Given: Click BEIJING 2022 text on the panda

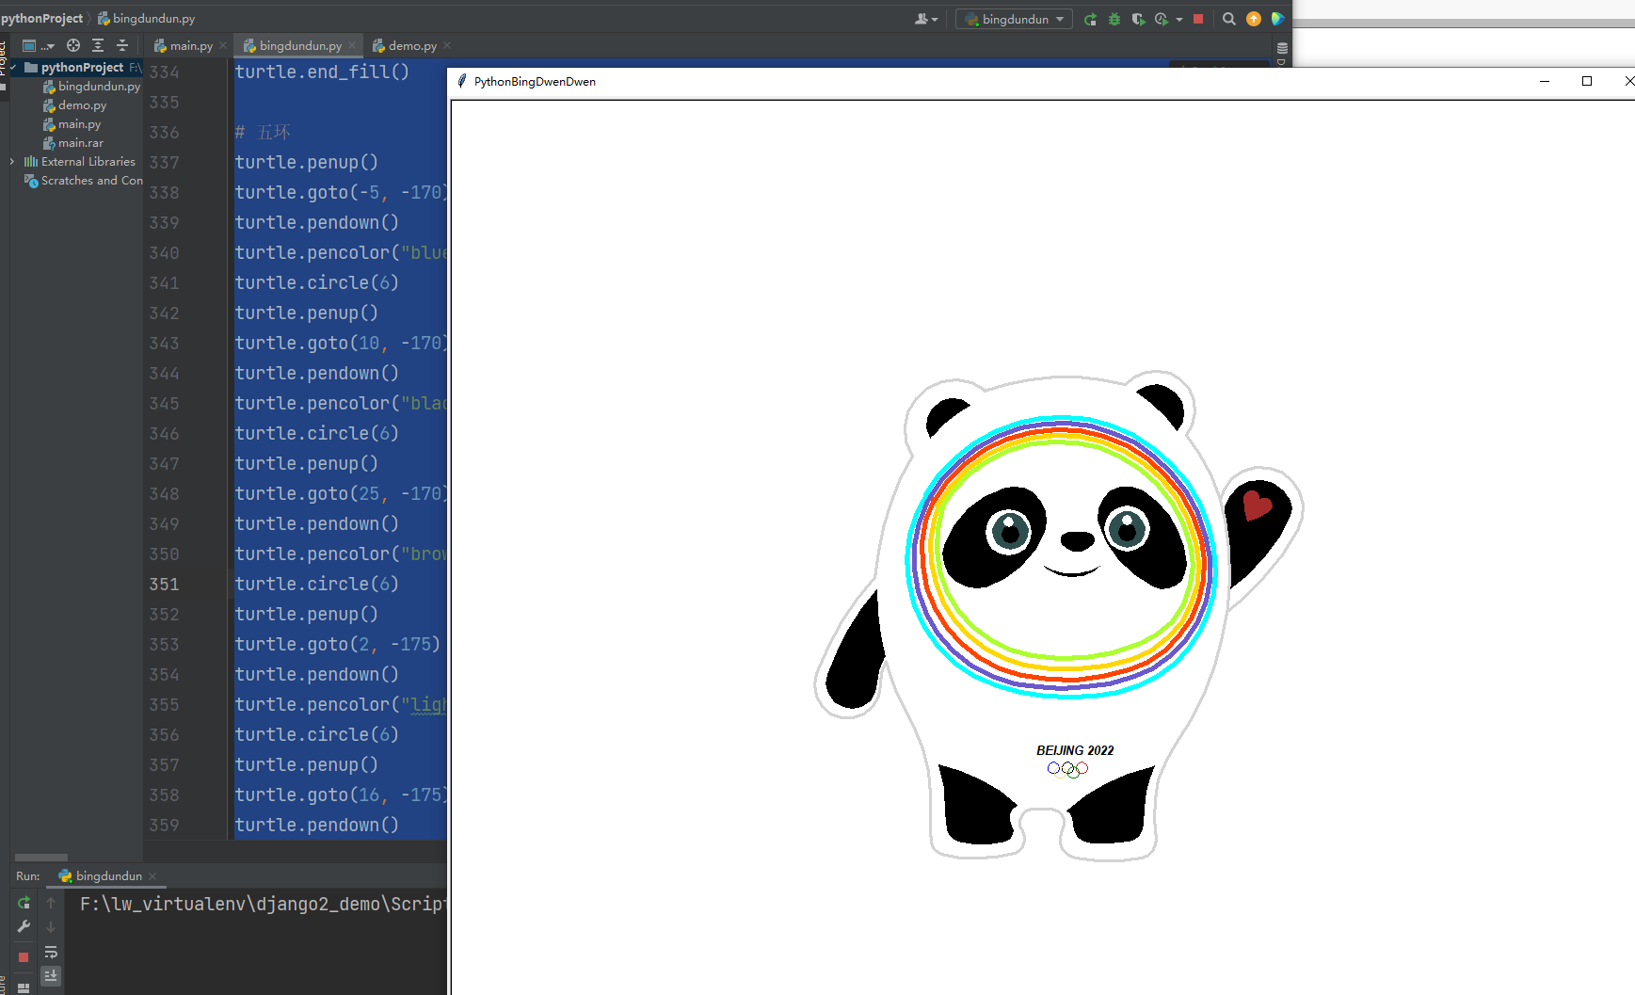Looking at the screenshot, I should pyautogui.click(x=1075, y=750).
